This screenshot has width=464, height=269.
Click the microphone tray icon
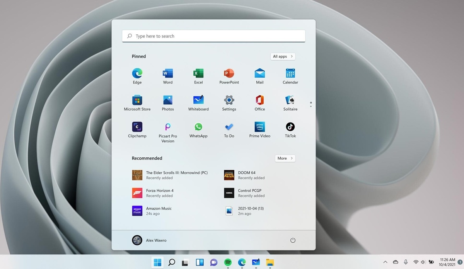[406, 262]
